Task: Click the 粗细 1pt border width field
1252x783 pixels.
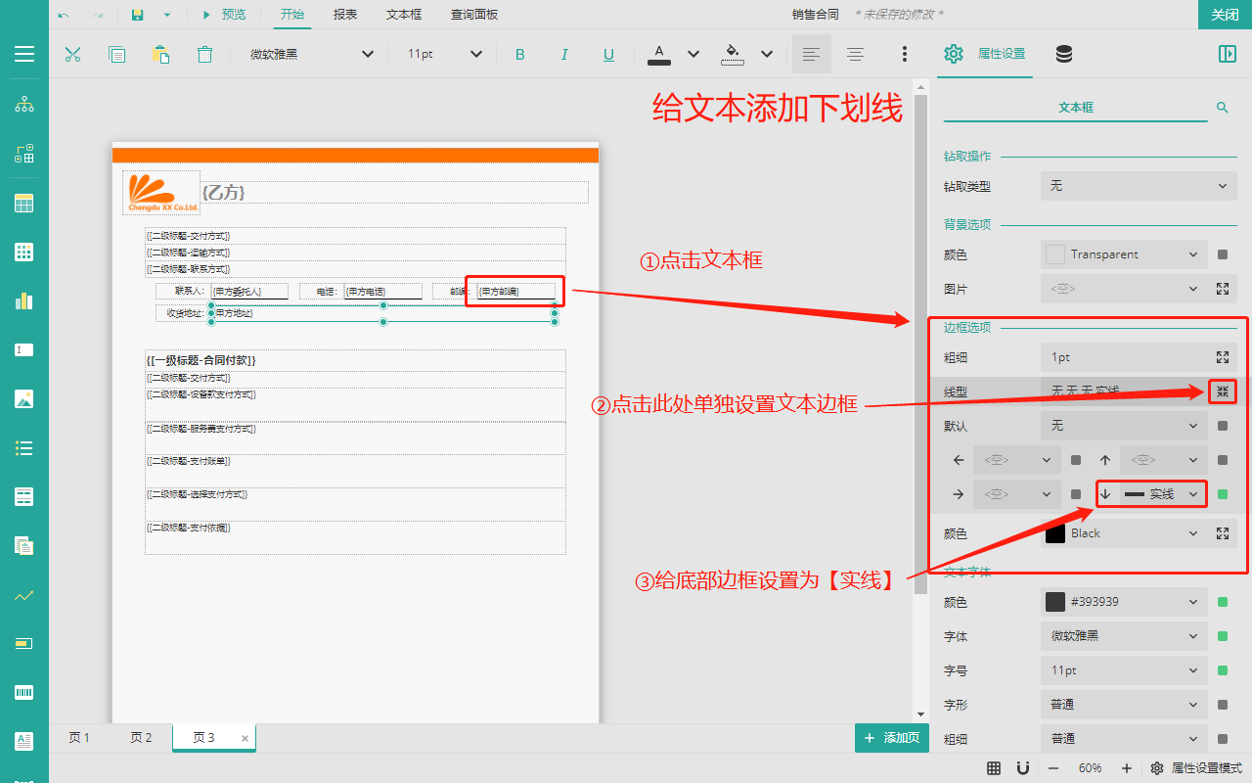Action: pyautogui.click(x=1125, y=357)
